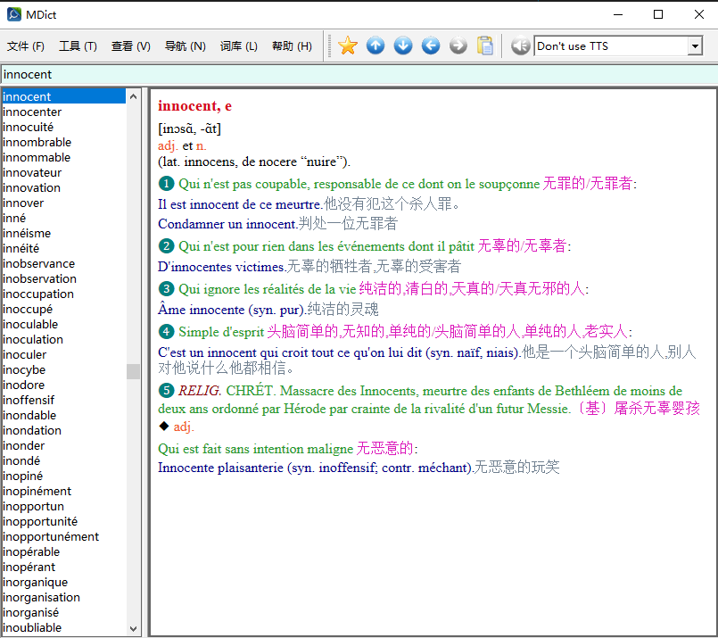Click the yellow star favorites icon
The height and width of the screenshot is (638, 718).
click(x=348, y=46)
